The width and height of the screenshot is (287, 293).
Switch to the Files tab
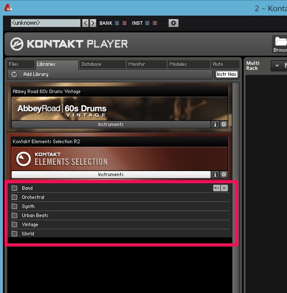click(x=21, y=64)
